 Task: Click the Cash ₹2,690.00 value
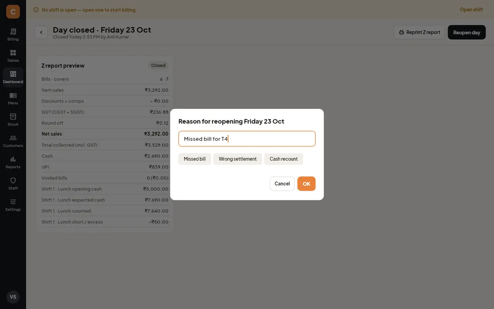pyautogui.click(x=156, y=156)
